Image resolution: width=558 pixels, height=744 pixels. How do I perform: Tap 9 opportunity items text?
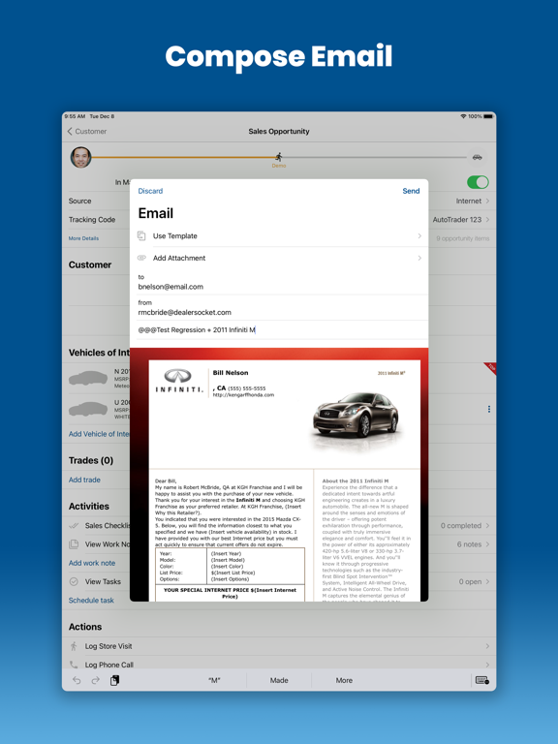tap(463, 238)
